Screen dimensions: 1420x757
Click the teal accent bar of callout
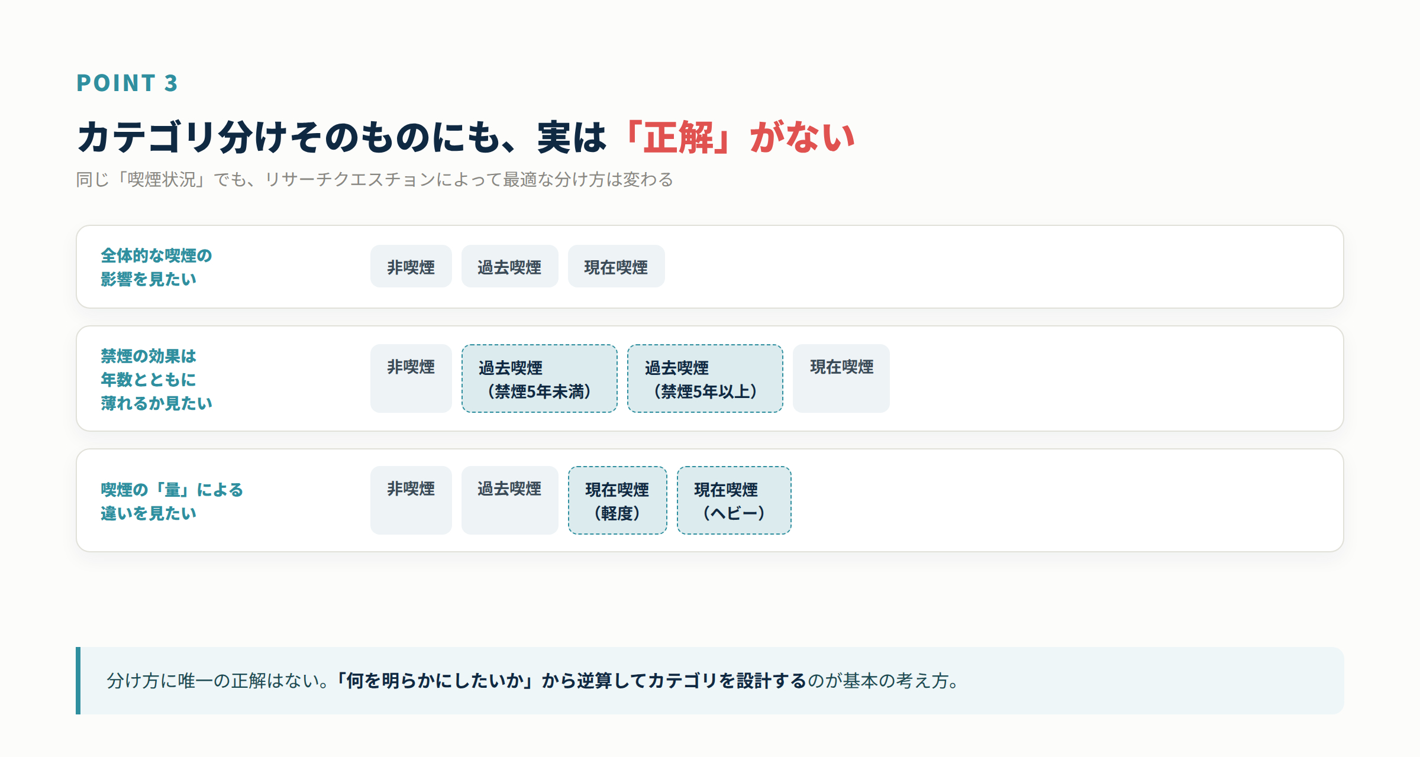tap(78, 681)
